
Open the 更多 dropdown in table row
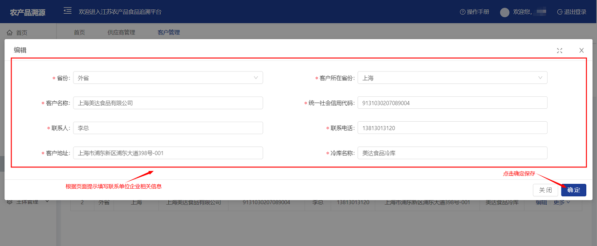pos(561,202)
